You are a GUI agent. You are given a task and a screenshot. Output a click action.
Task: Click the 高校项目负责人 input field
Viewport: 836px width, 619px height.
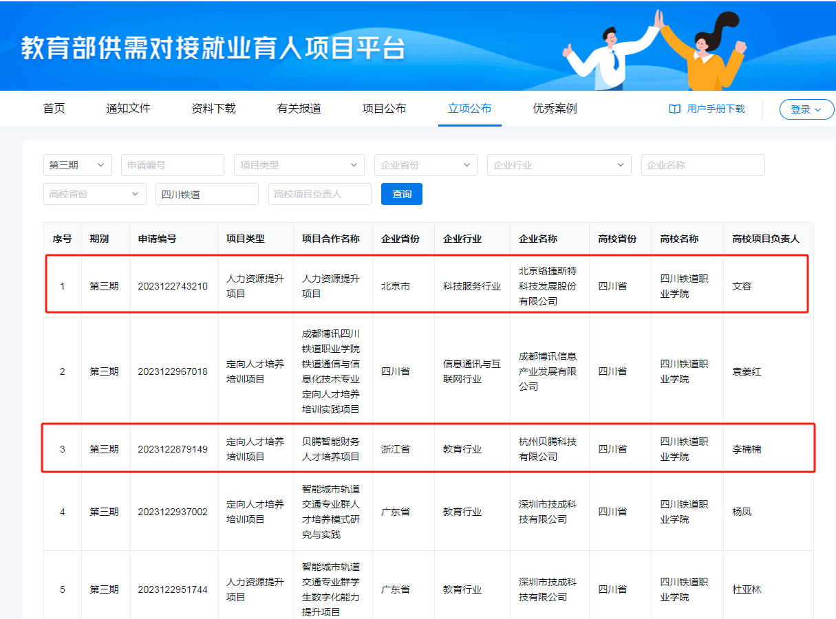[x=319, y=194]
